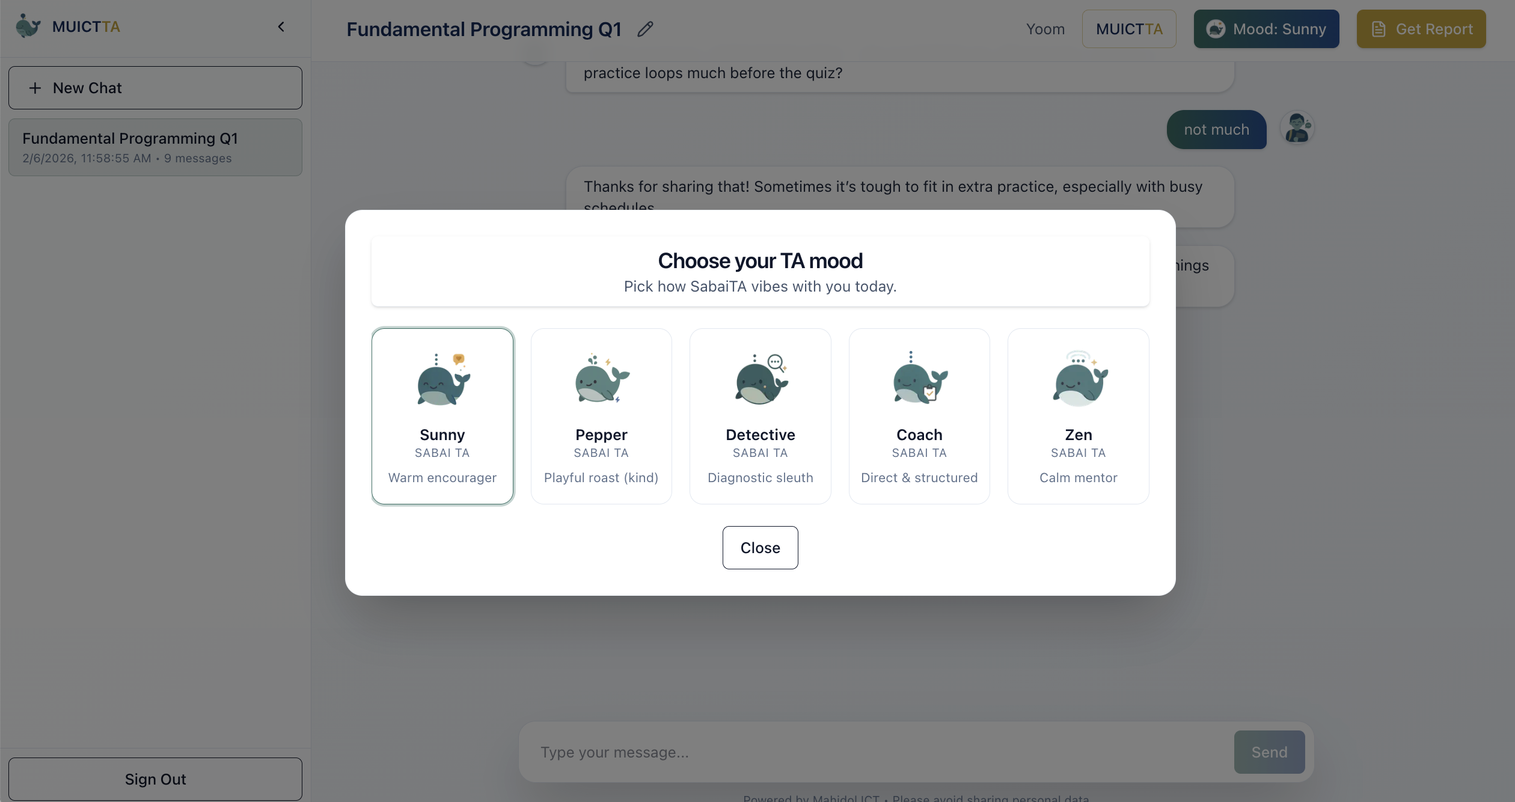Click the Detective whale with magnifier icon

(761, 380)
